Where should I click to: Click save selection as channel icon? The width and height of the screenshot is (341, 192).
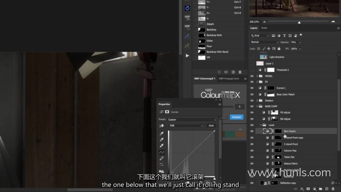(x=226, y=72)
